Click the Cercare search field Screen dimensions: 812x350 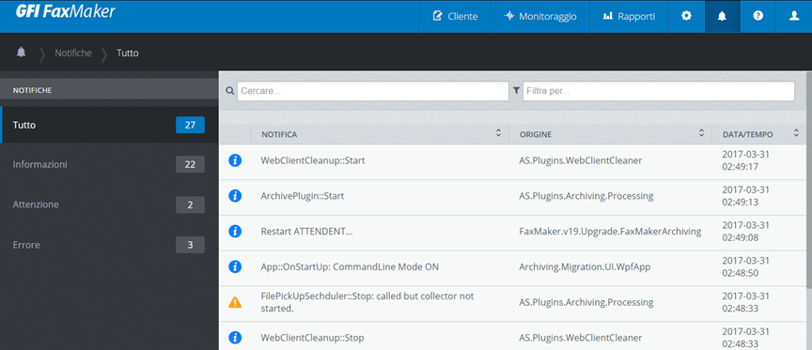click(373, 91)
